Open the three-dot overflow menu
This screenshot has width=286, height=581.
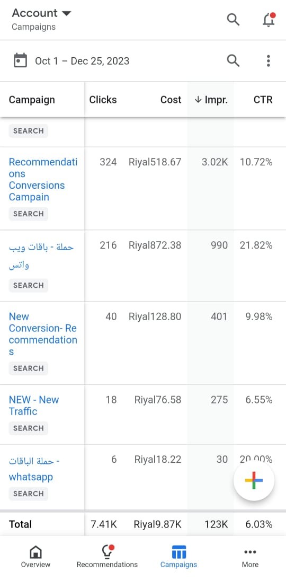pyautogui.click(x=269, y=61)
